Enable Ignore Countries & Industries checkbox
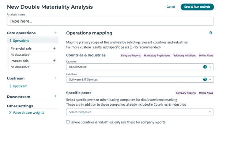Viewport: 245px width, 152px height. 68,122
